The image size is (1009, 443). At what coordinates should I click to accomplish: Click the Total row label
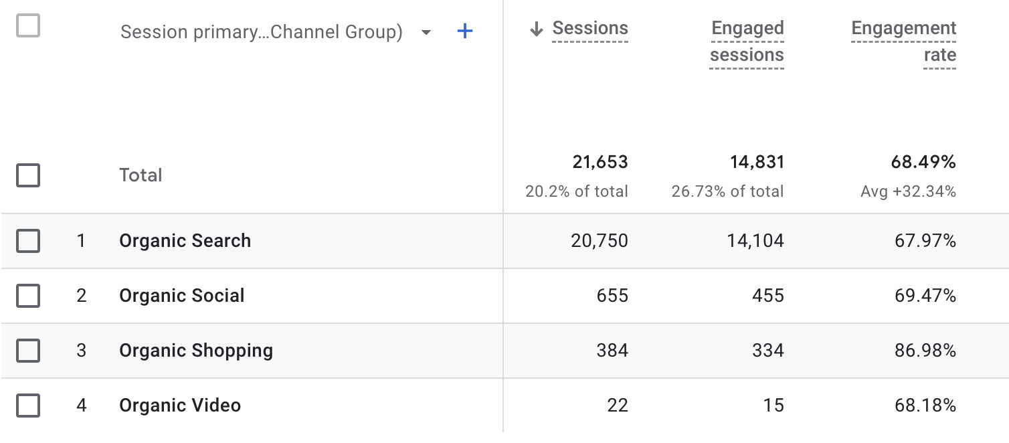[x=141, y=175]
